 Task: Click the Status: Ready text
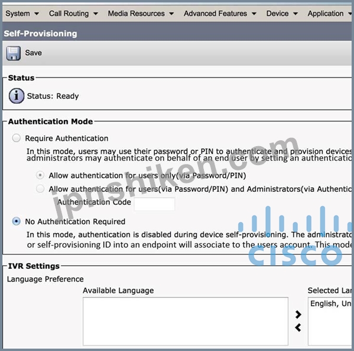[x=53, y=96]
